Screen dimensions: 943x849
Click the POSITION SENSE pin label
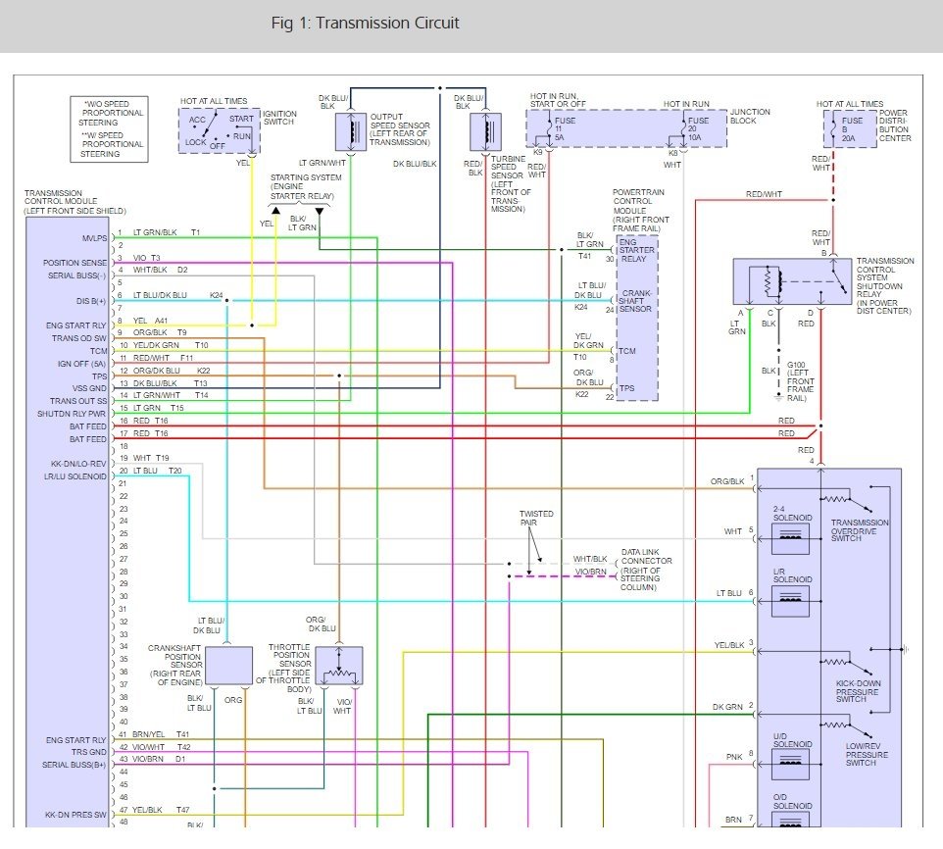tap(74, 263)
